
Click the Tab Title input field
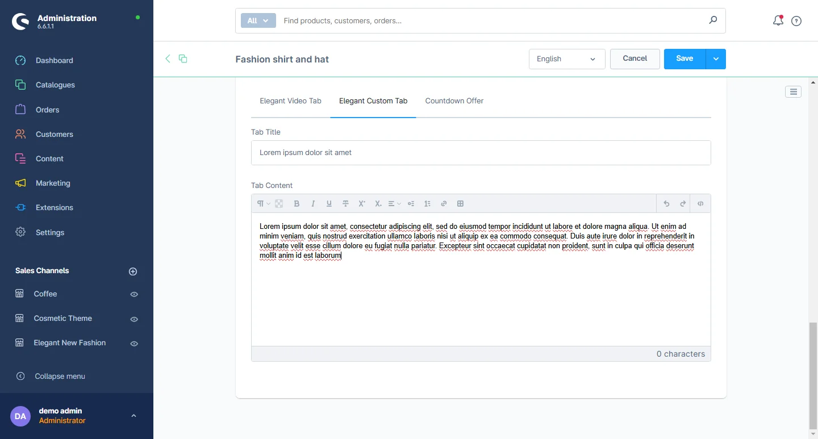tap(481, 153)
